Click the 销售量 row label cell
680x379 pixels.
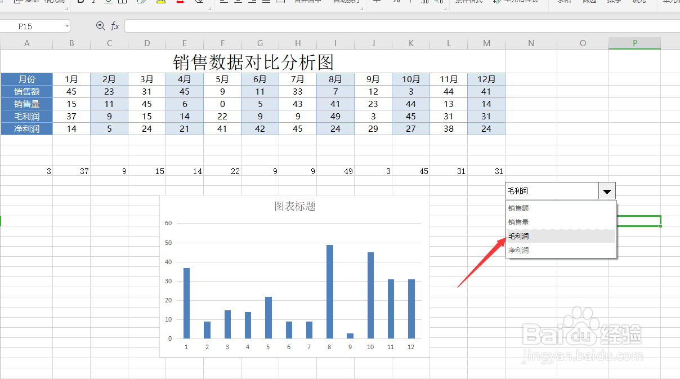click(x=26, y=104)
